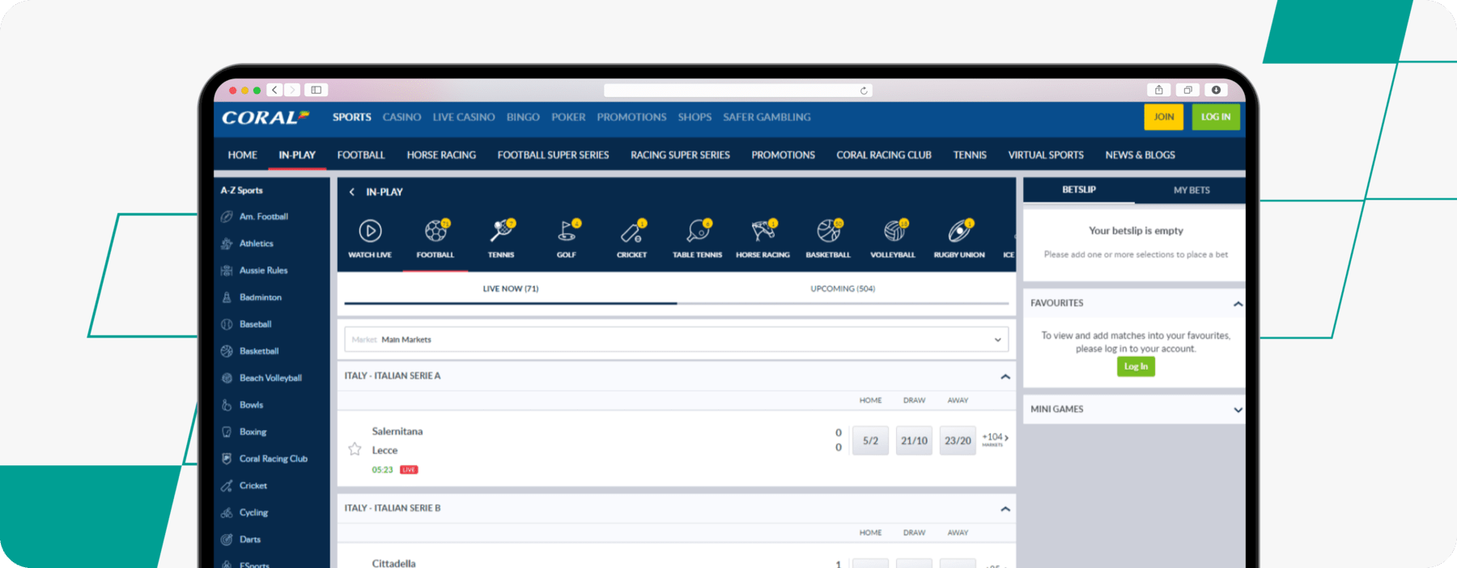Click the browser tabs overview icon
The image size is (1457, 568).
click(x=1187, y=90)
